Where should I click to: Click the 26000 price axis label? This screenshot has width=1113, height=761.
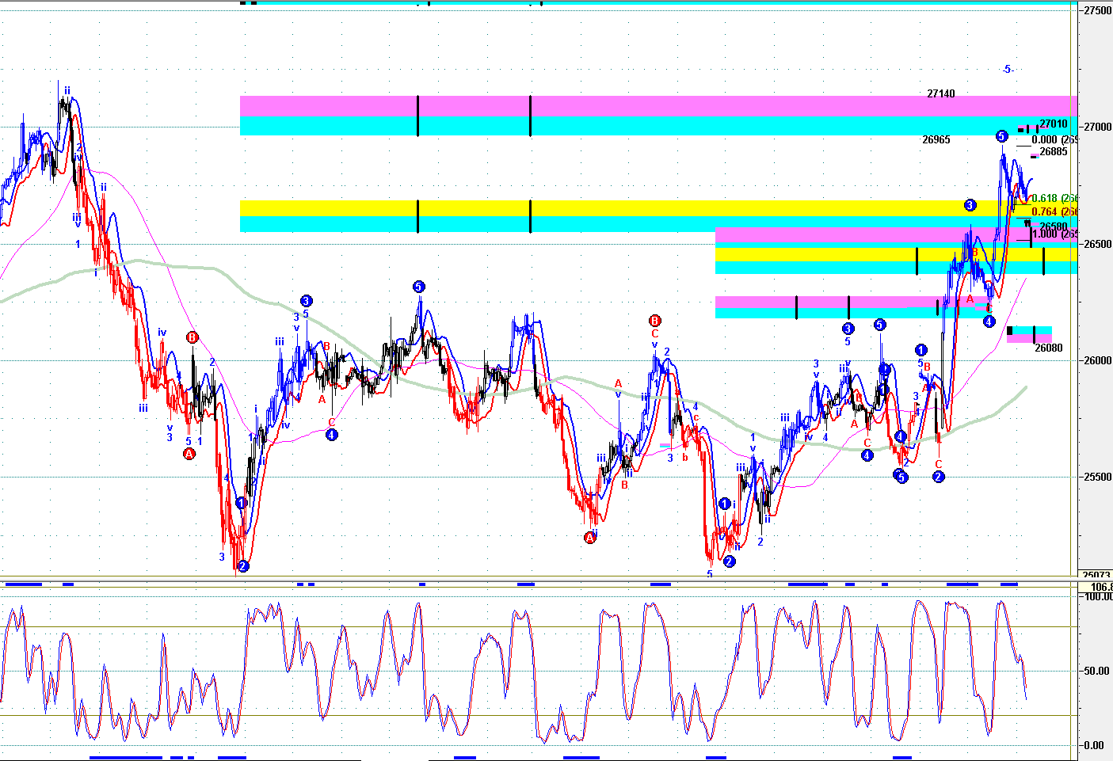(1099, 360)
